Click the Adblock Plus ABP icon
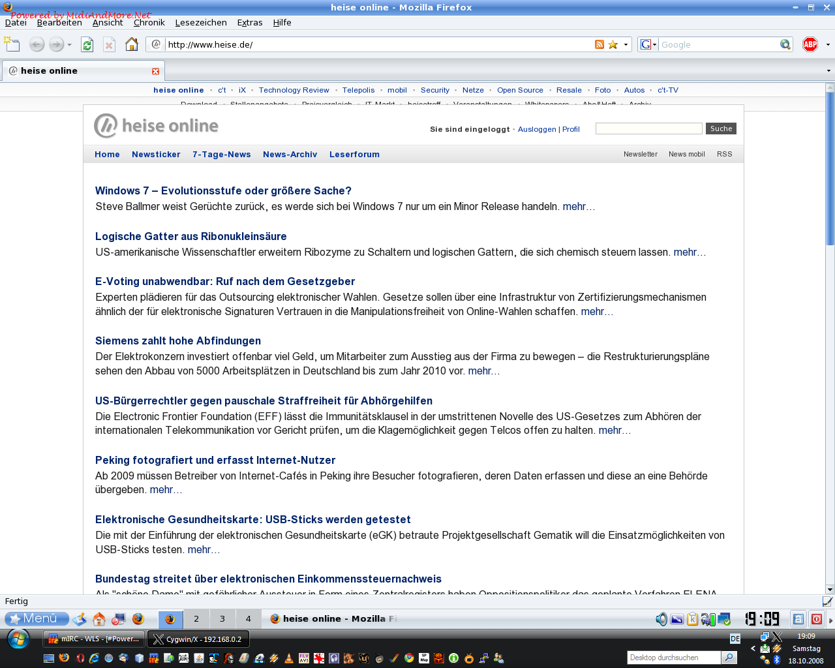The height and width of the screenshot is (668, 835). 810,44
